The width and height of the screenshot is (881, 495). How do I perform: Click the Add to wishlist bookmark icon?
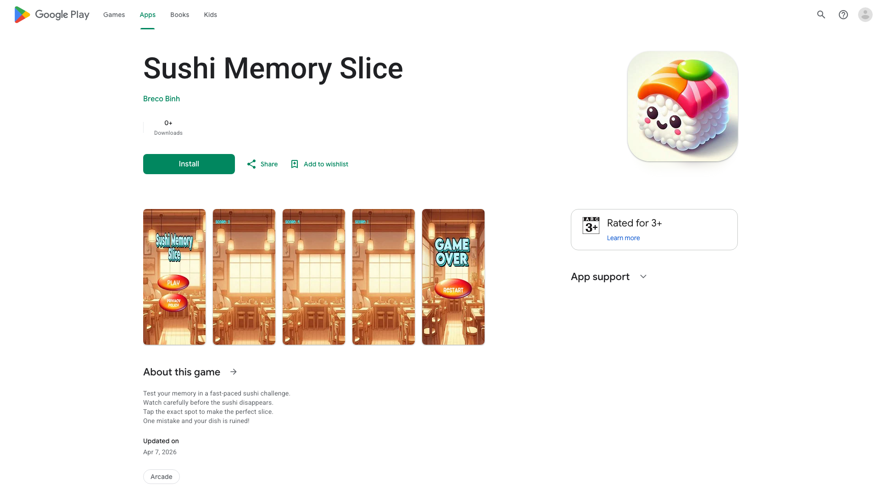[295, 164]
